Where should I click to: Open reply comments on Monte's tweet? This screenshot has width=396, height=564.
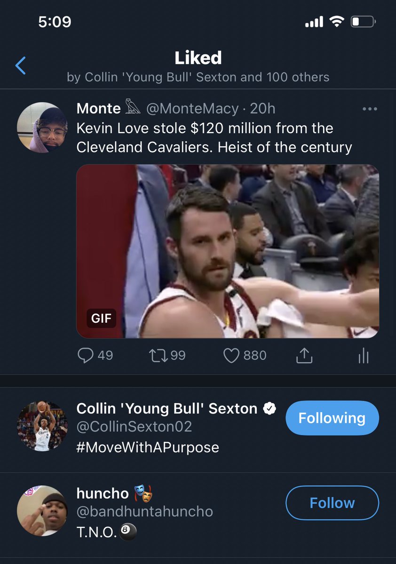tap(86, 356)
